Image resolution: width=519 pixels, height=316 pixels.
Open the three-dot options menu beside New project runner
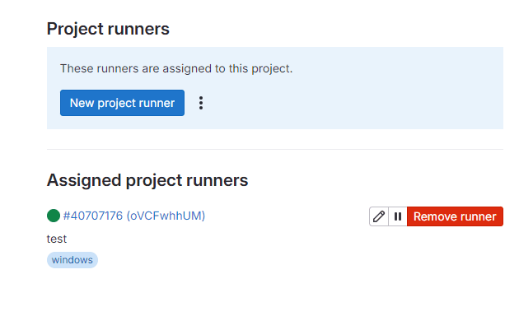(x=201, y=103)
